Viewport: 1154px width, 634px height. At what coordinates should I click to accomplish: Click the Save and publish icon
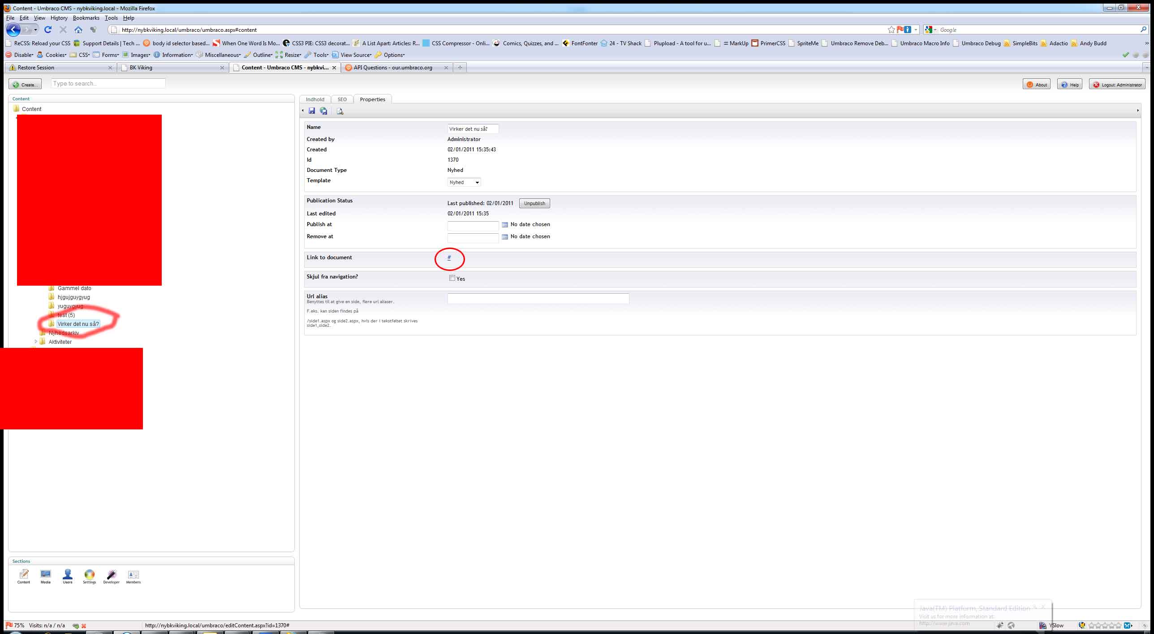[323, 111]
